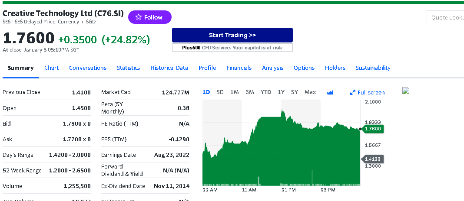The image size is (464, 201).
Task: Select the 5Y chart range
Action: coord(295,92)
